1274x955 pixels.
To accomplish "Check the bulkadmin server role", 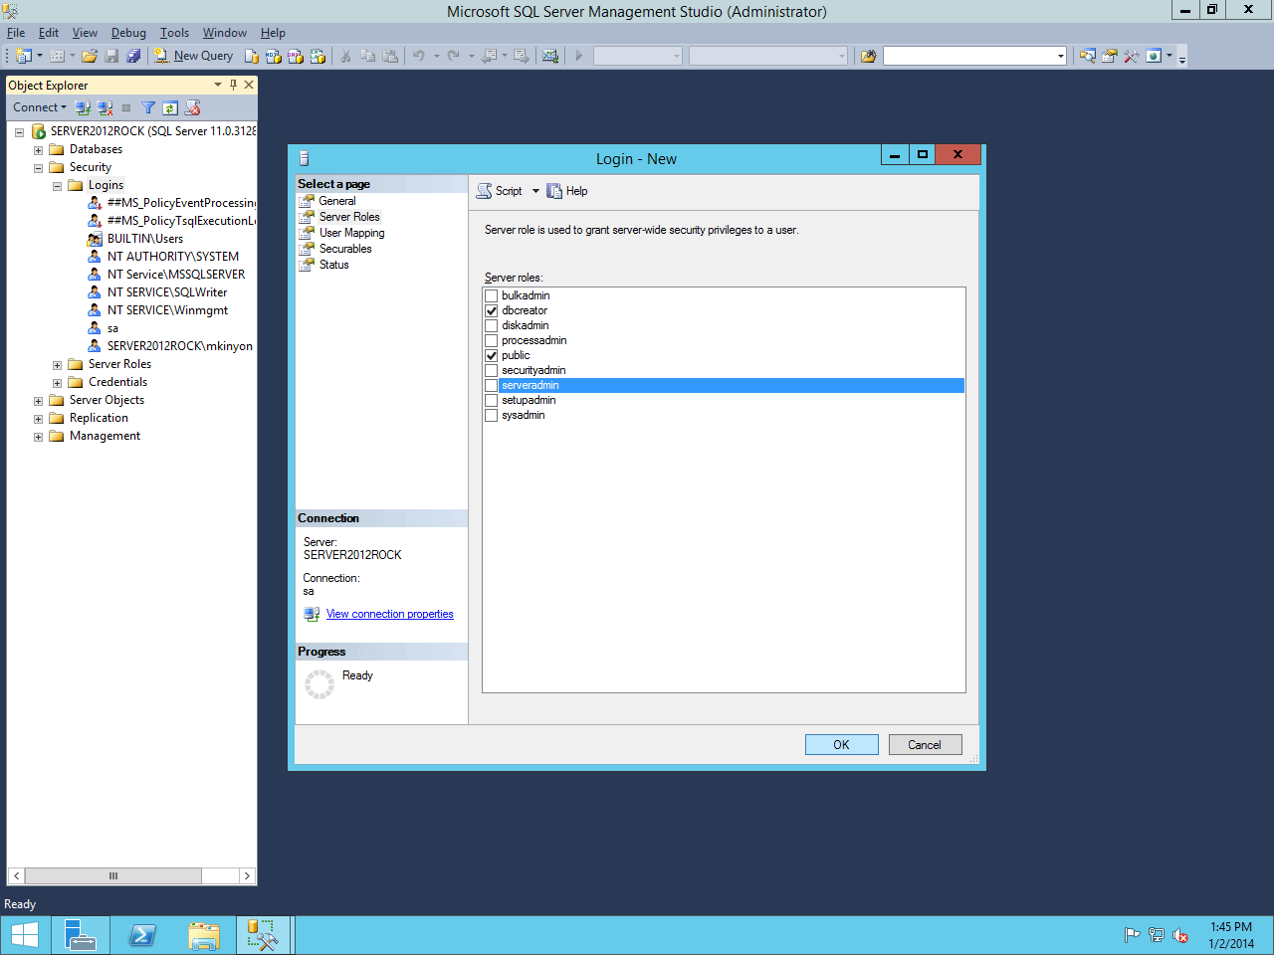I will [x=491, y=295].
